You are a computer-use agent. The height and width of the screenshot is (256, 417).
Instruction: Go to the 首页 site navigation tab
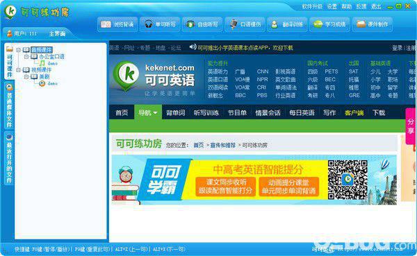[x=122, y=112]
